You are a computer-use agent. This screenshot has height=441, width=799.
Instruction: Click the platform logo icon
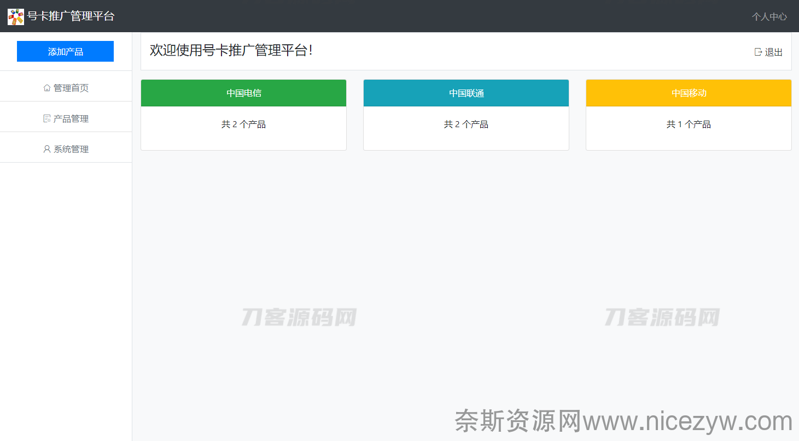(16, 16)
